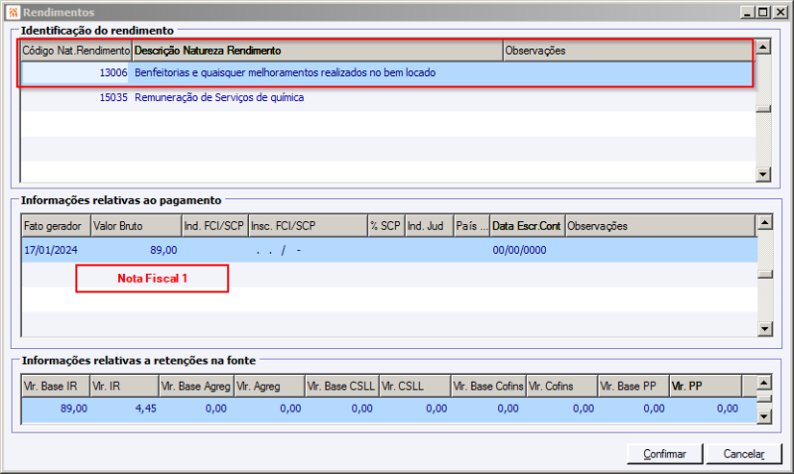794x474 pixels.
Task: Click the Data Escr.Cont column header
Action: 527,226
